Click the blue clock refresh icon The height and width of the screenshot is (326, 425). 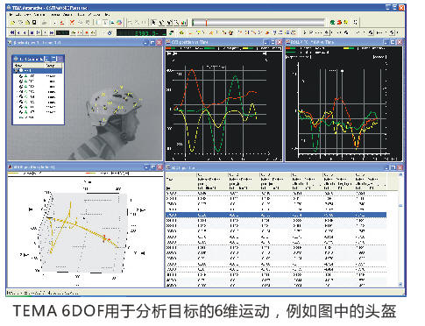(110, 32)
